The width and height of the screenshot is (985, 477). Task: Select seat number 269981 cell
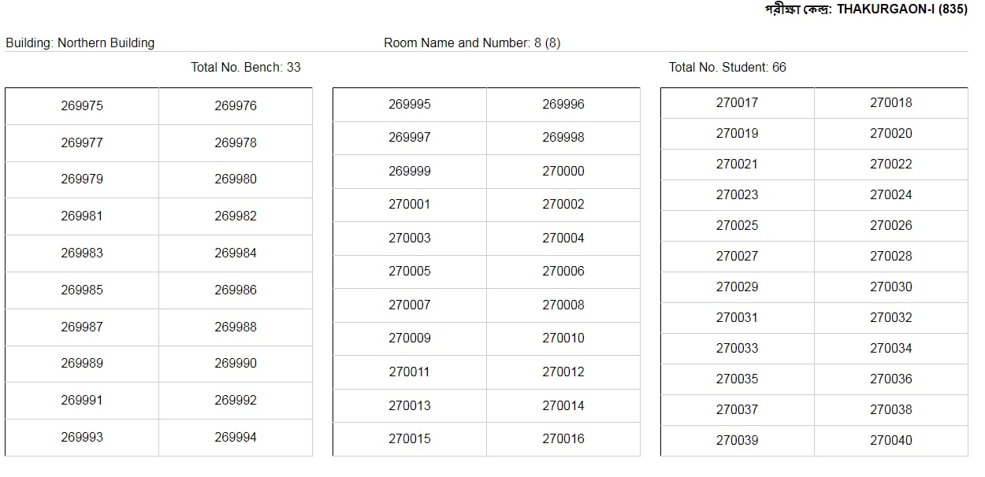[x=82, y=216]
